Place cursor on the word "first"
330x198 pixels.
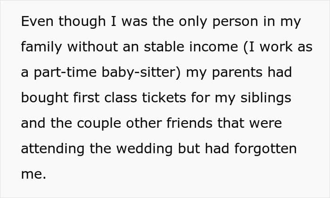(86, 98)
